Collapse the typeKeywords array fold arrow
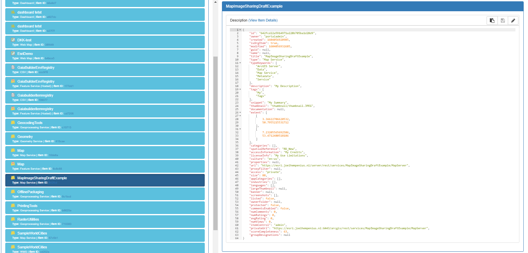 pos(240,63)
